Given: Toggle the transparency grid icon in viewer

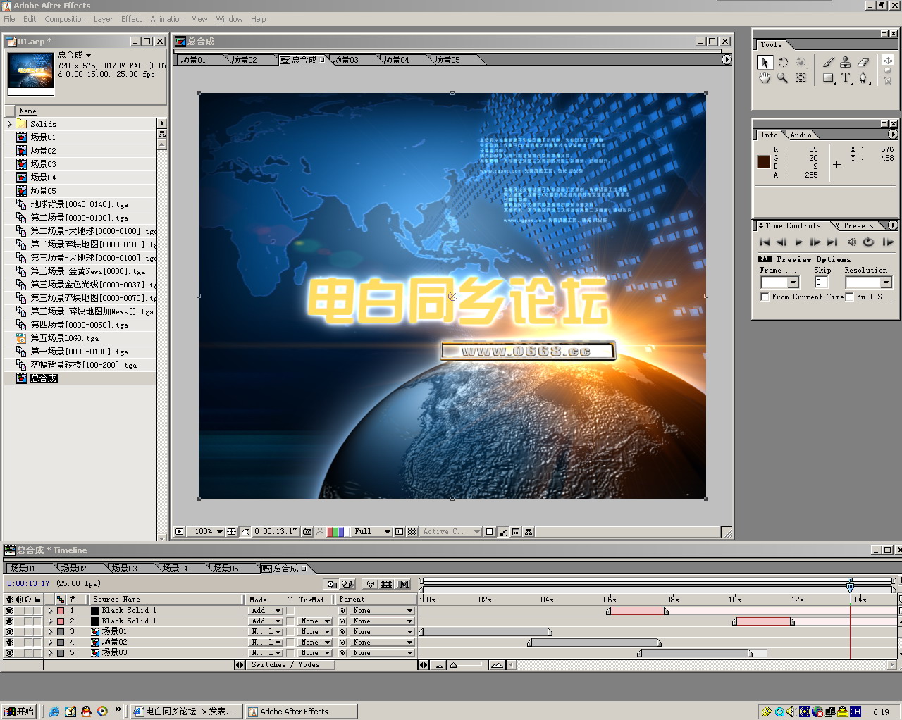Looking at the screenshot, I should tap(412, 532).
